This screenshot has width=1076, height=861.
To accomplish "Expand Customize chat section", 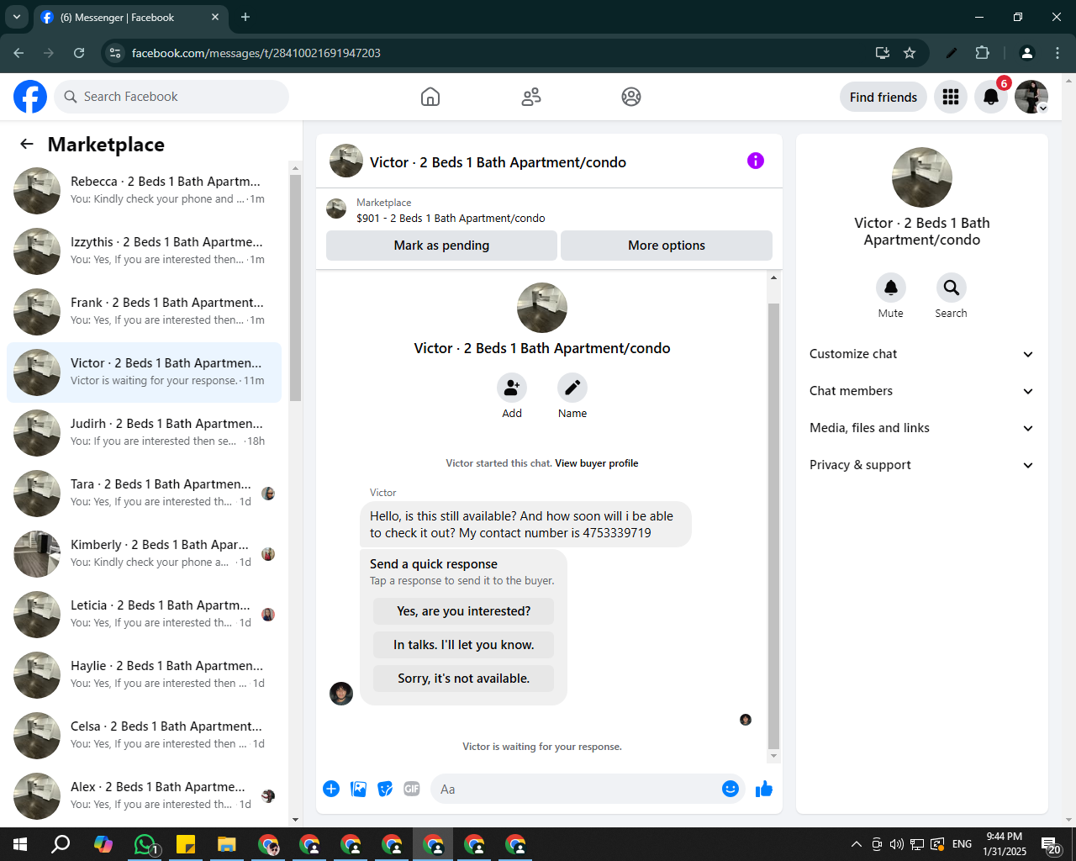I will pyautogui.click(x=922, y=354).
